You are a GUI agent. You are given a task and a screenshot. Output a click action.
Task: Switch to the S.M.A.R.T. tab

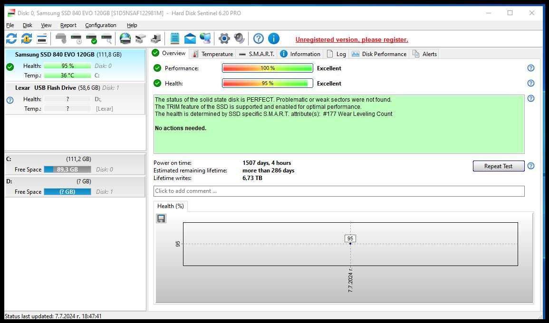[257, 54]
